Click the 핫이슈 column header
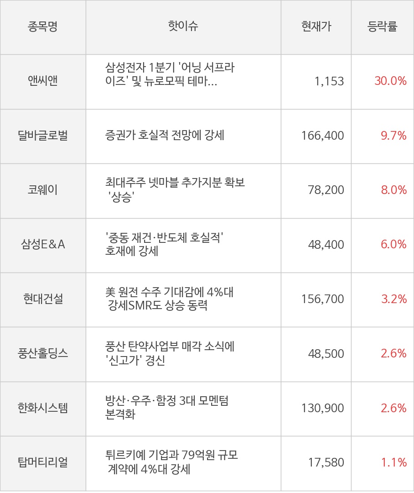 point(183,27)
